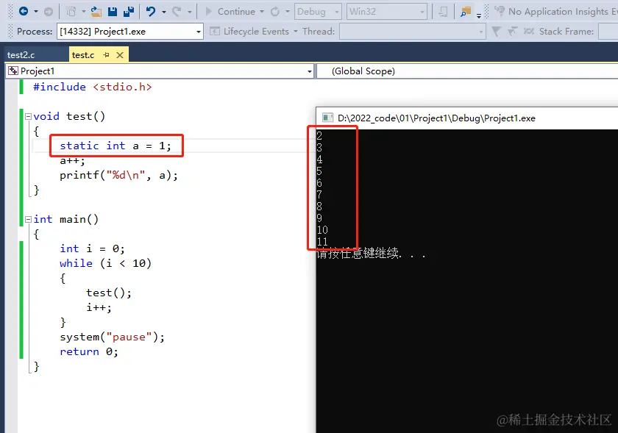
Task: Switch to the test2.c tab
Action: (21, 54)
